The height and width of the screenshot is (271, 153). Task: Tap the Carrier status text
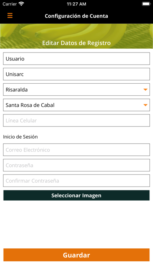(x=10, y=4)
